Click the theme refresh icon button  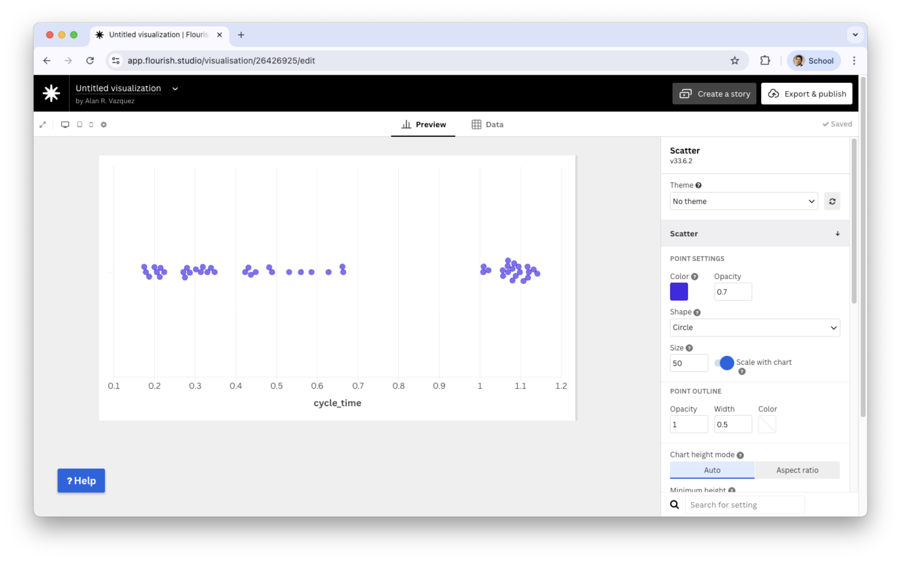832,201
